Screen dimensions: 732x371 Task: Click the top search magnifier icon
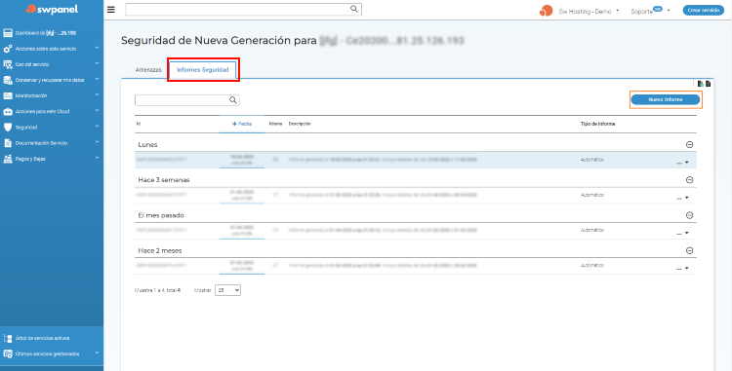354,9
